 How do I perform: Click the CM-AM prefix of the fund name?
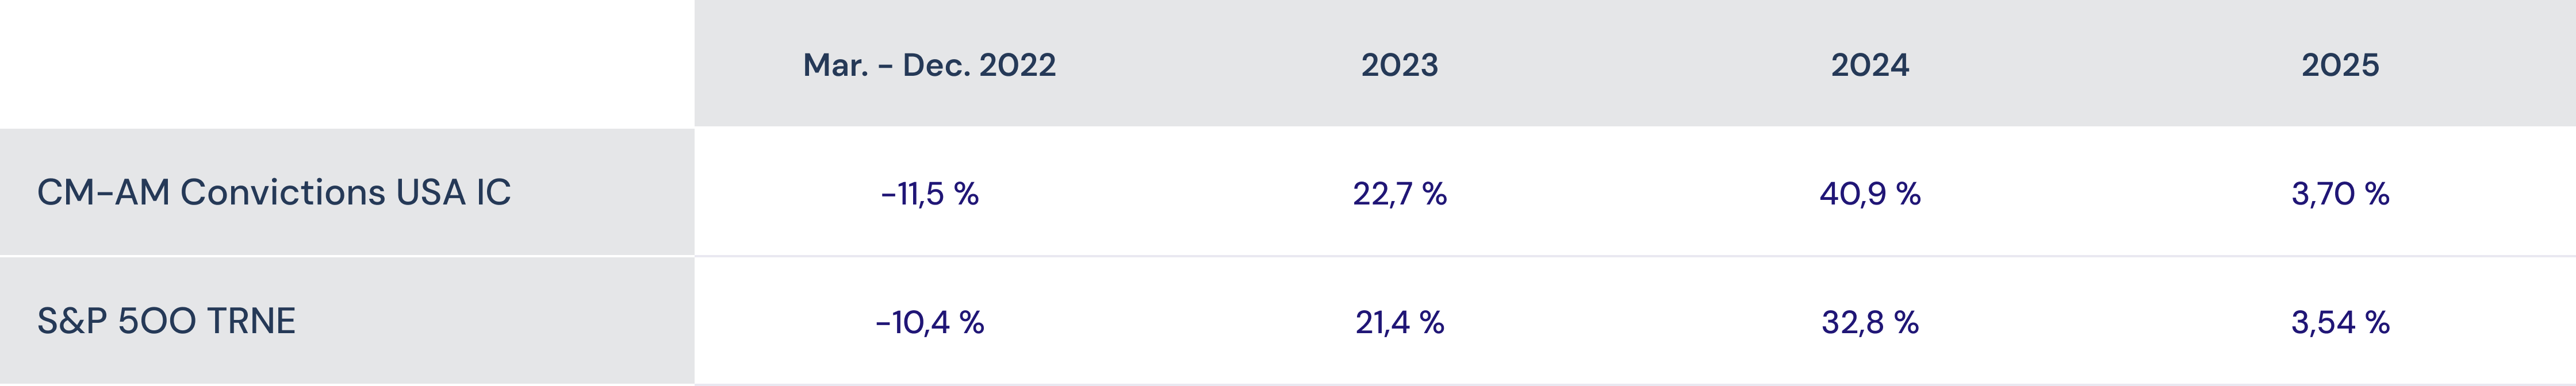103,192
